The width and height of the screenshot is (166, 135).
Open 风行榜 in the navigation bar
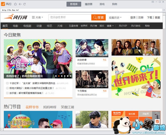(x=94, y=26)
